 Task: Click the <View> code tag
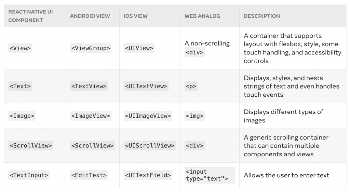click(x=20, y=48)
